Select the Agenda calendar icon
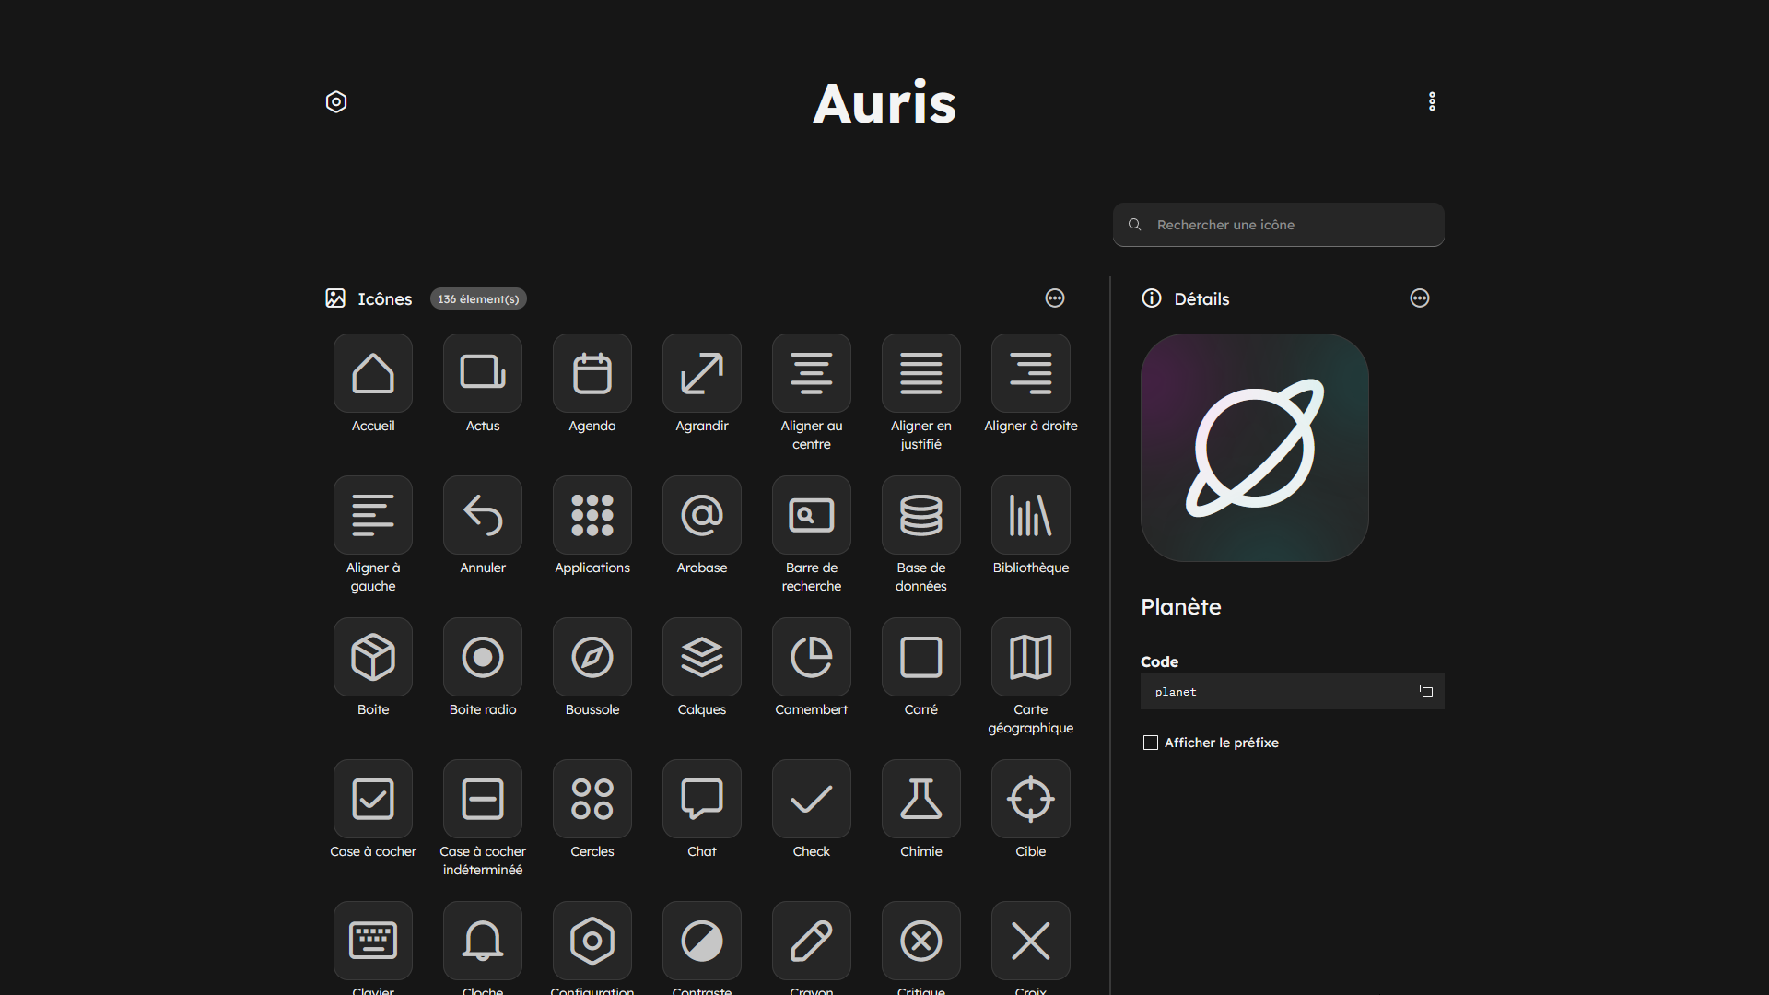Screen dimensions: 1769x995 point(592,373)
